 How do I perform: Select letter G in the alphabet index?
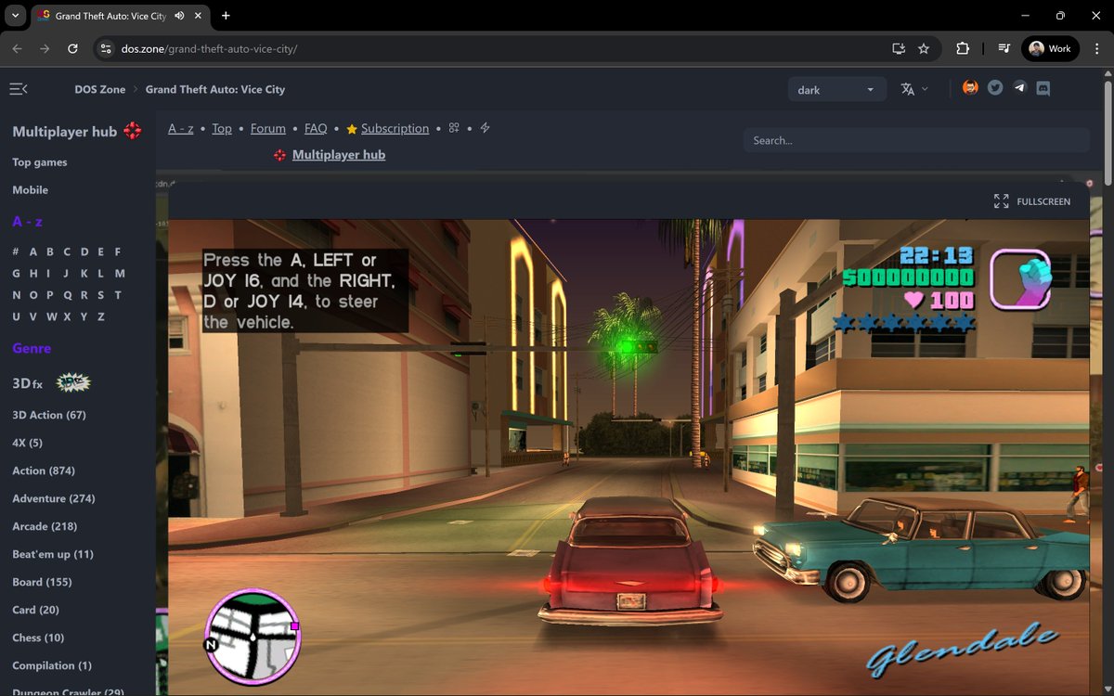16,274
